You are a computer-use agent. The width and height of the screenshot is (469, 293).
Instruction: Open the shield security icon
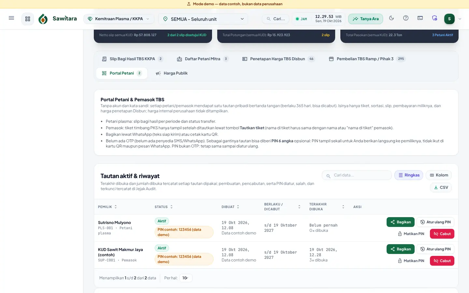pos(434,18)
